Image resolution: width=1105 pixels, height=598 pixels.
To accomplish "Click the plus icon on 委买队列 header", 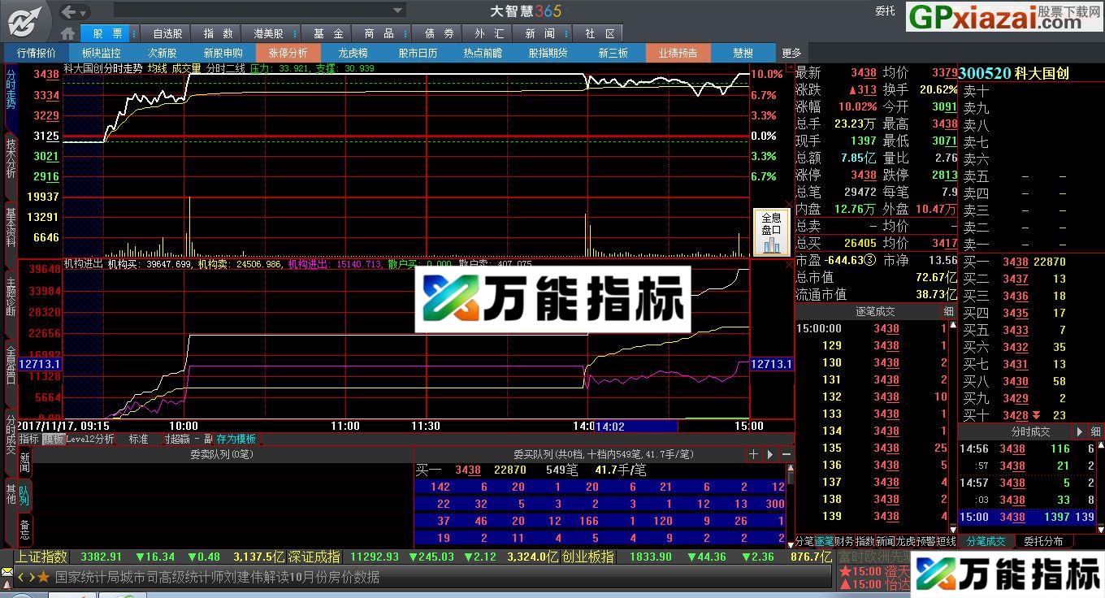I will tap(752, 454).
